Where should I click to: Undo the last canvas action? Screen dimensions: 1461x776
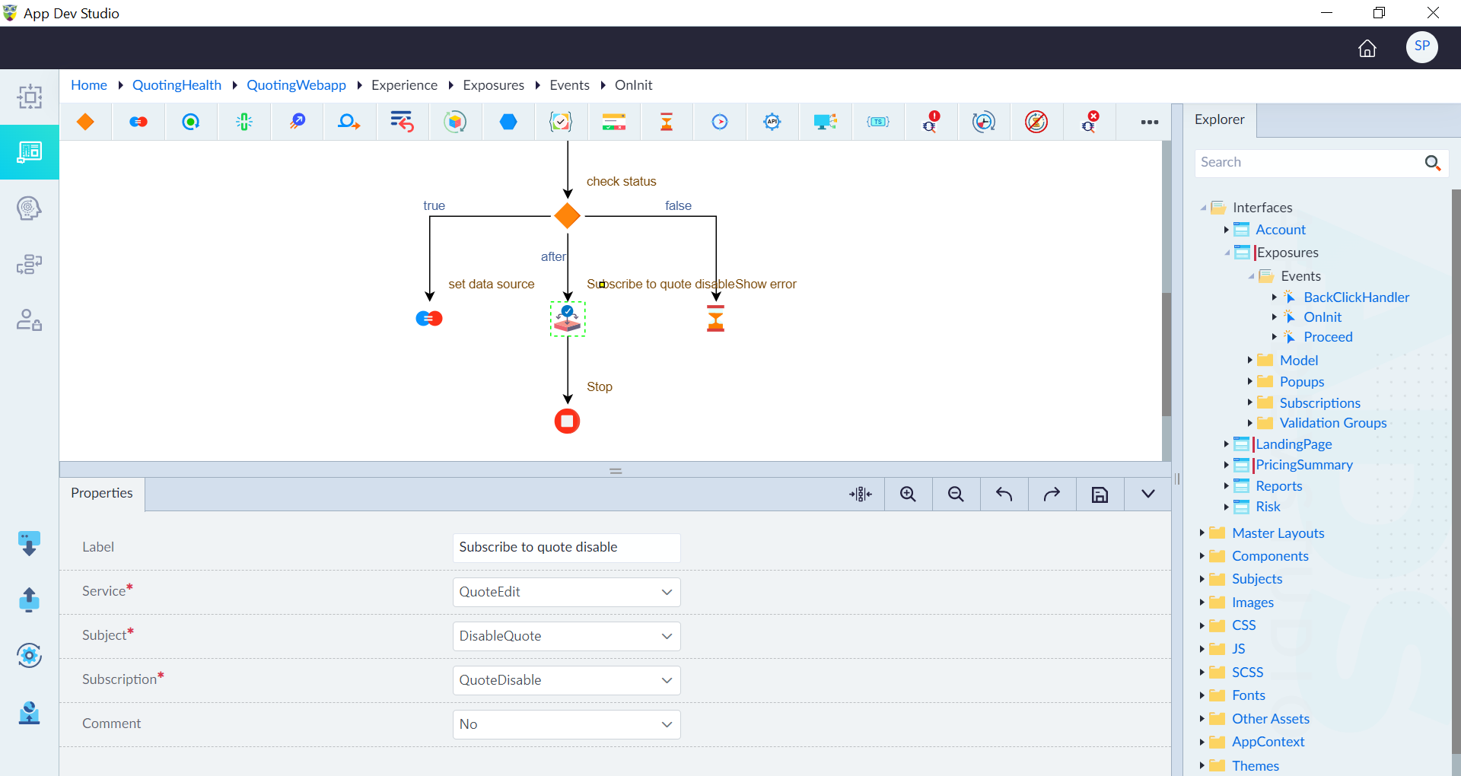pyautogui.click(x=1004, y=495)
